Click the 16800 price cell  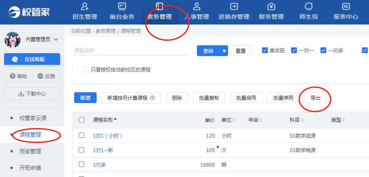(x=207, y=165)
